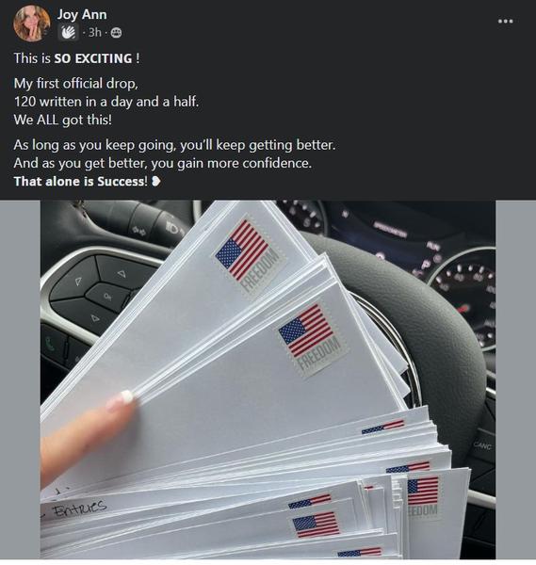The image size is (536, 565).
Task: Click the waving hand new-member badge
Action: click(x=69, y=33)
